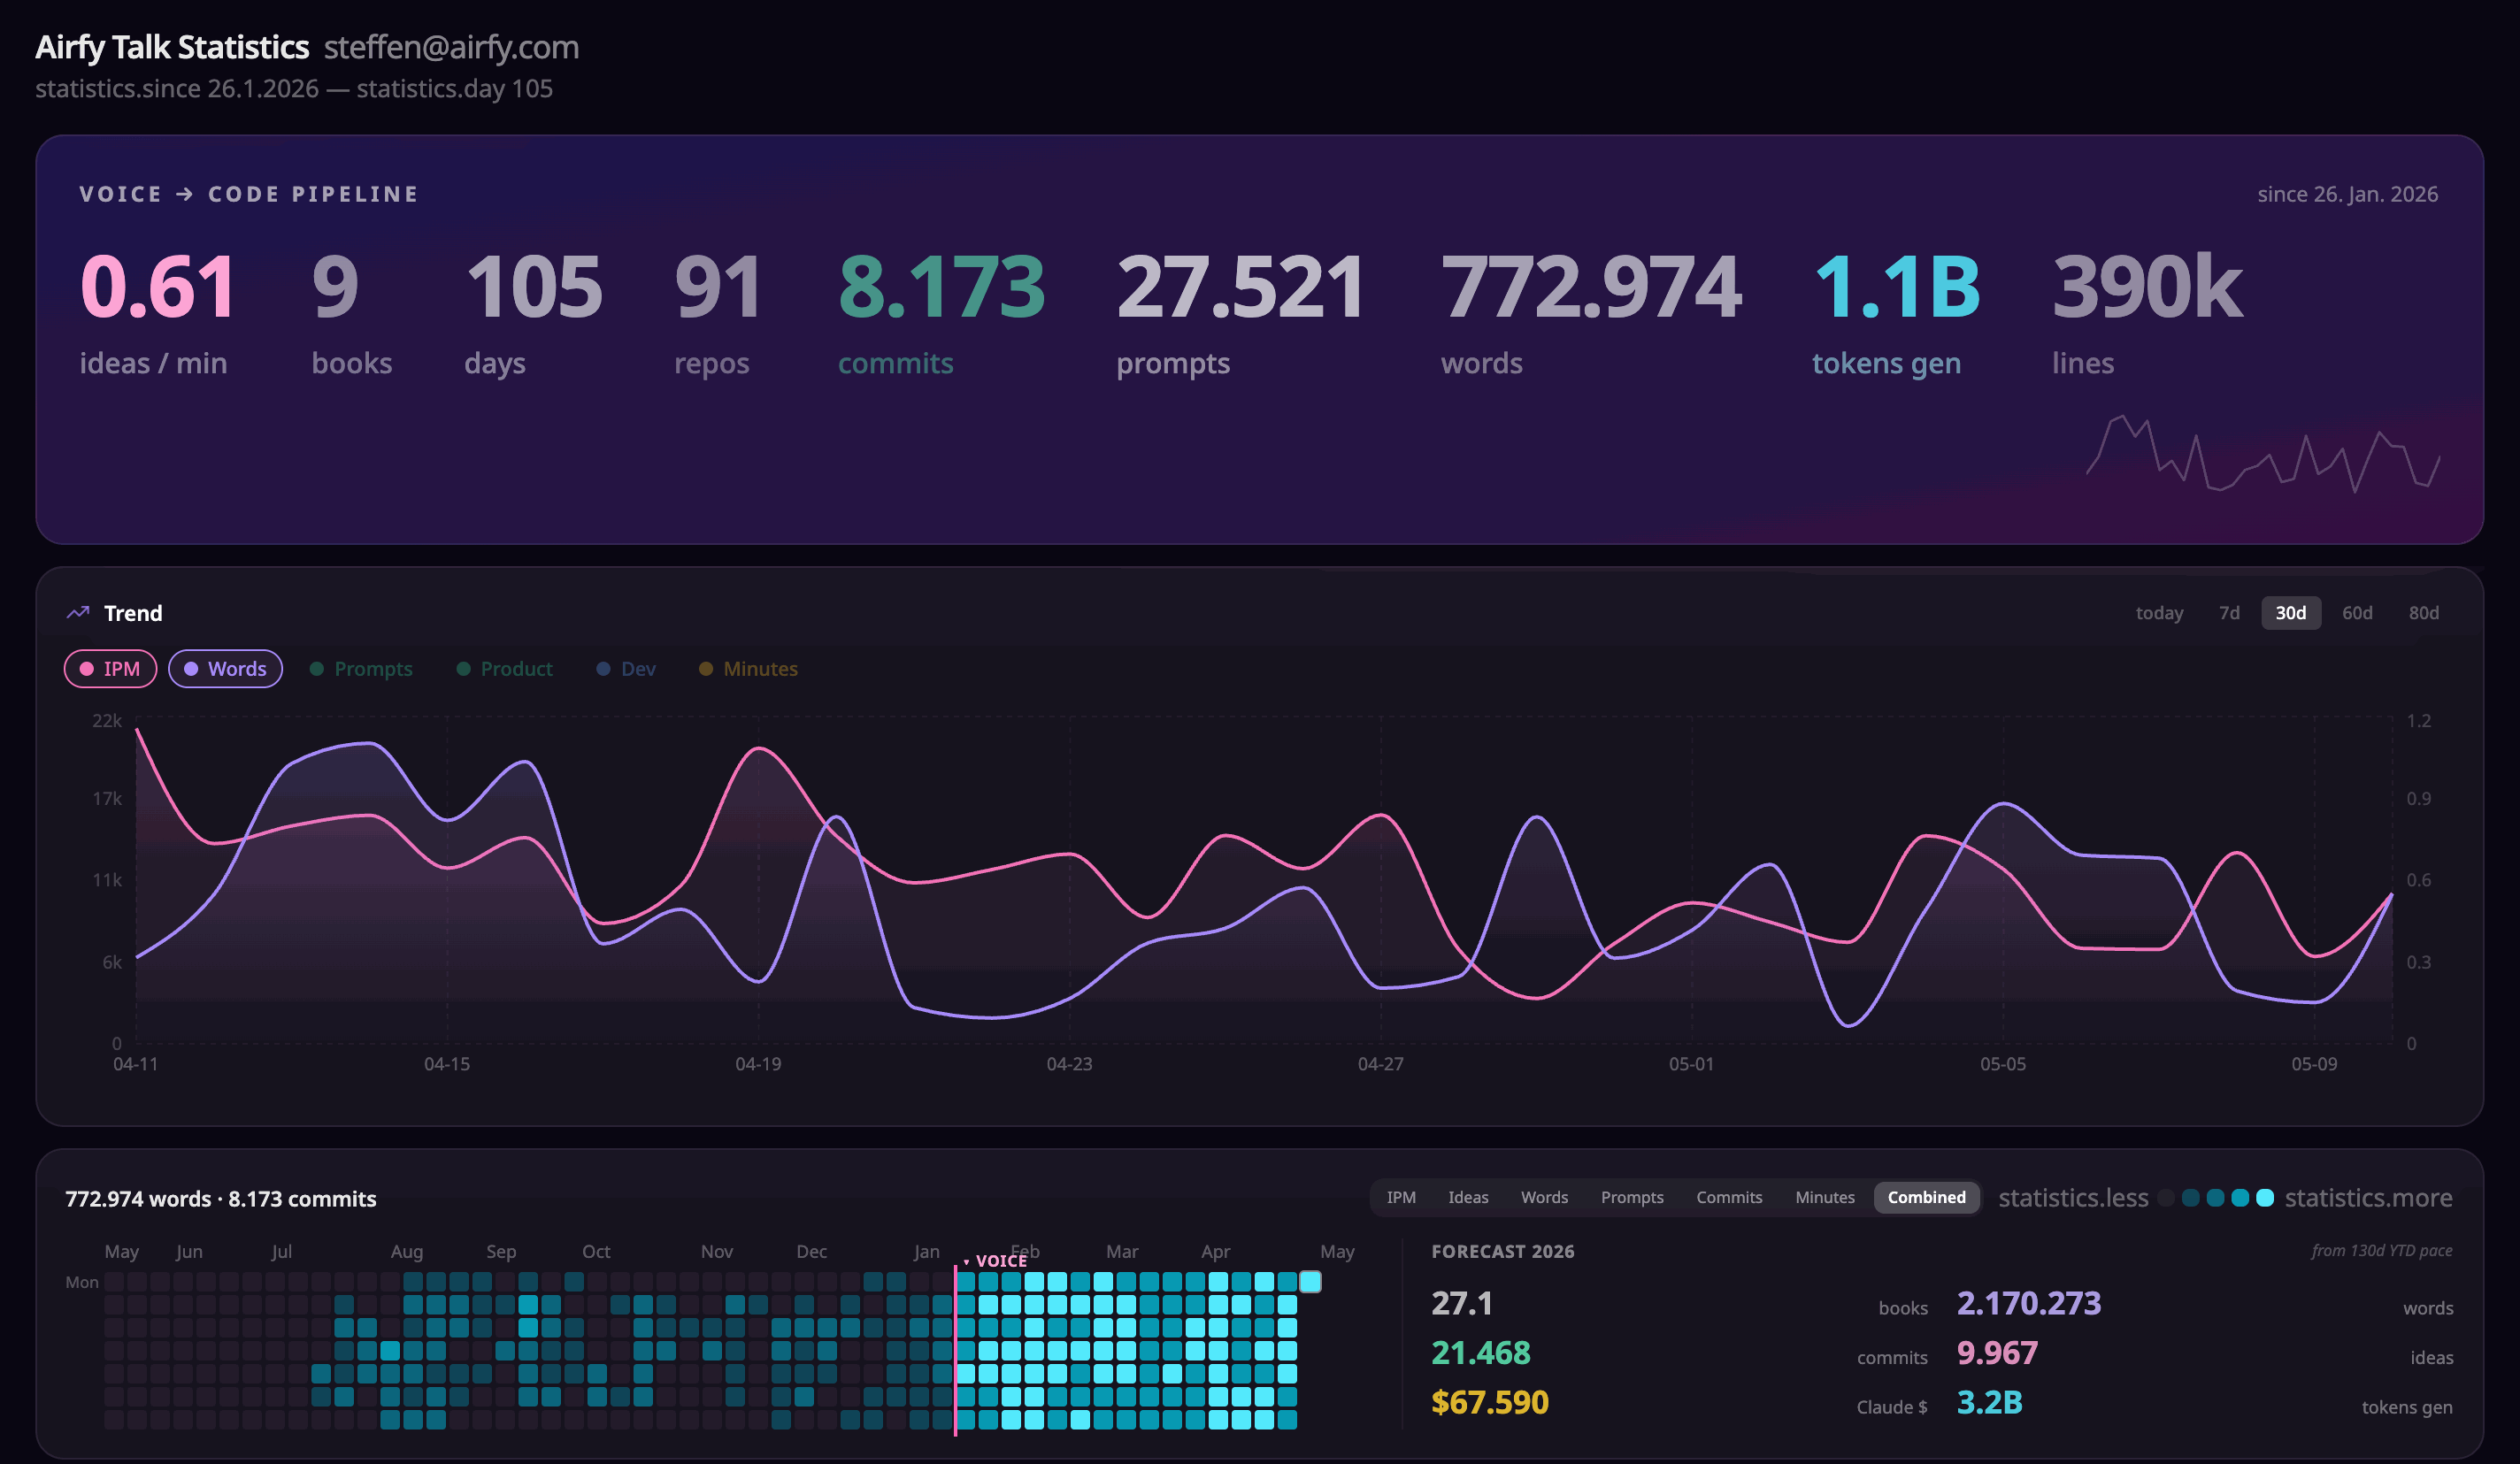The image size is (2520, 1464).
Task: Select the 30d time range
Action: coord(2291,613)
